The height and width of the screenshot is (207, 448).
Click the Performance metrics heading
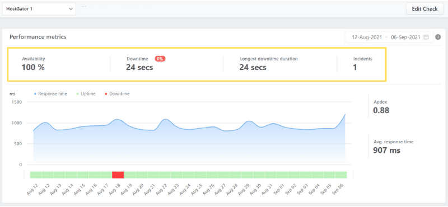click(38, 37)
